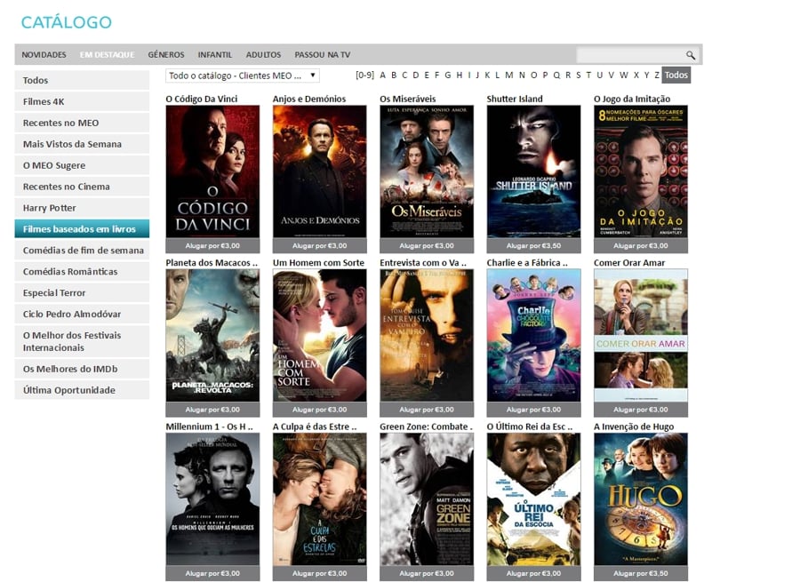Select O MEO Sugere category
800x582 pixels.
point(82,165)
